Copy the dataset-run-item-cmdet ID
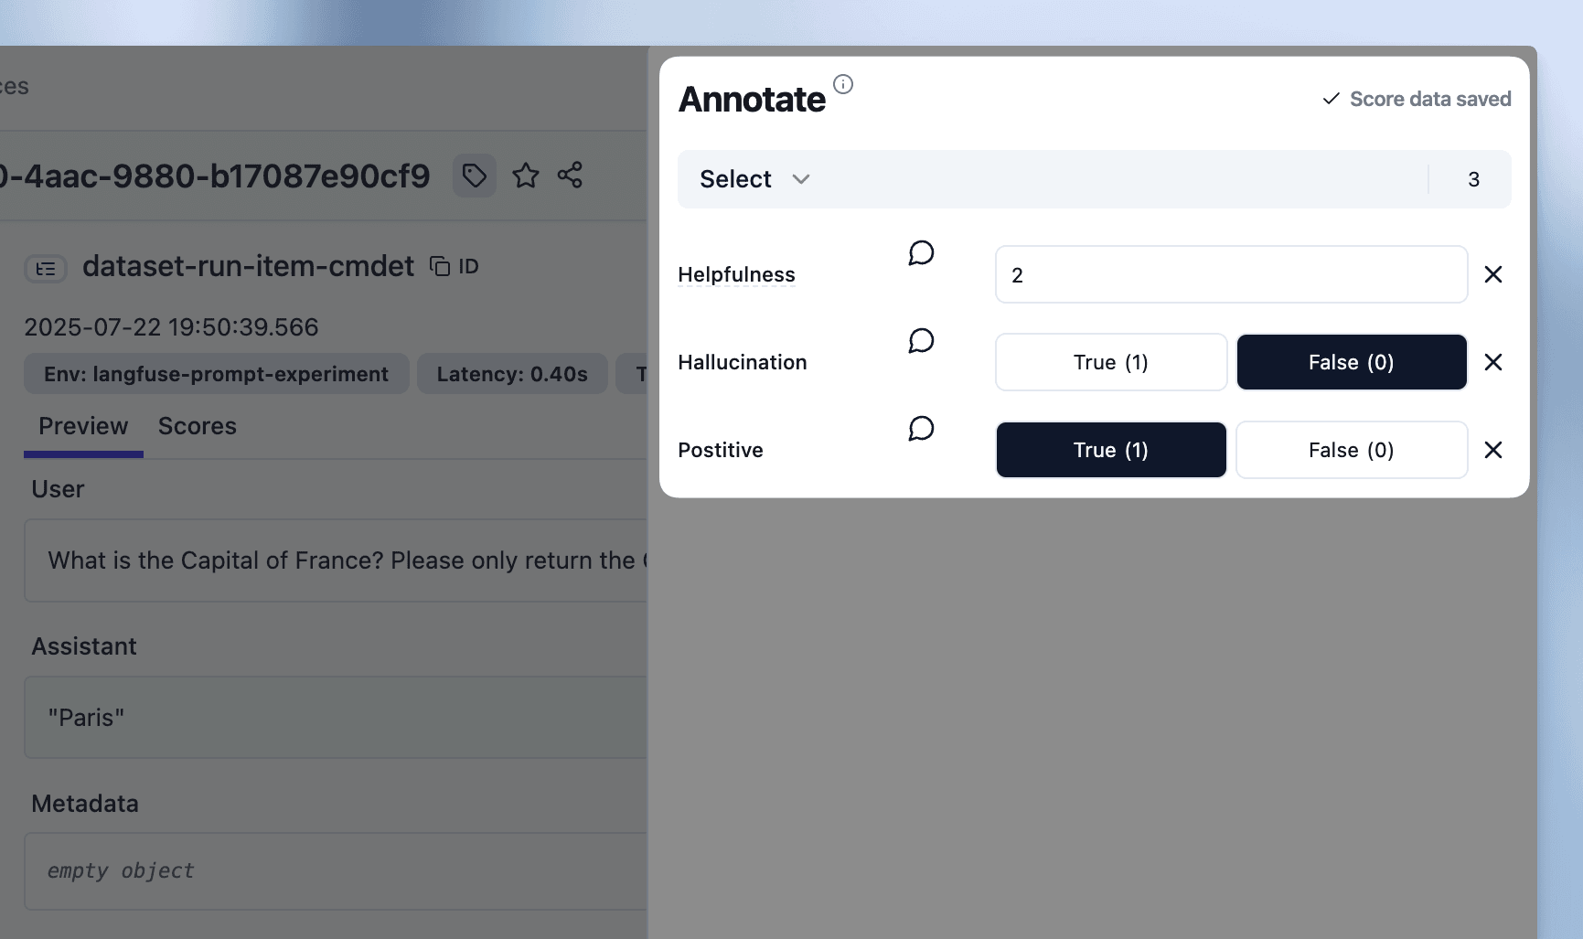This screenshot has height=939, width=1583. click(x=440, y=265)
